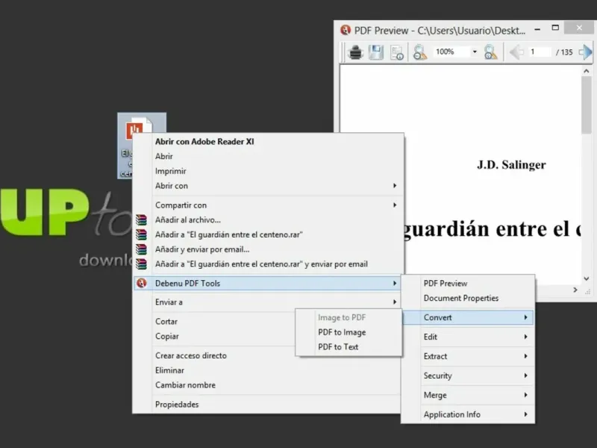Click the highlighted "Convert" menu entry
Viewport: 597px width, 448px height.
point(468,317)
